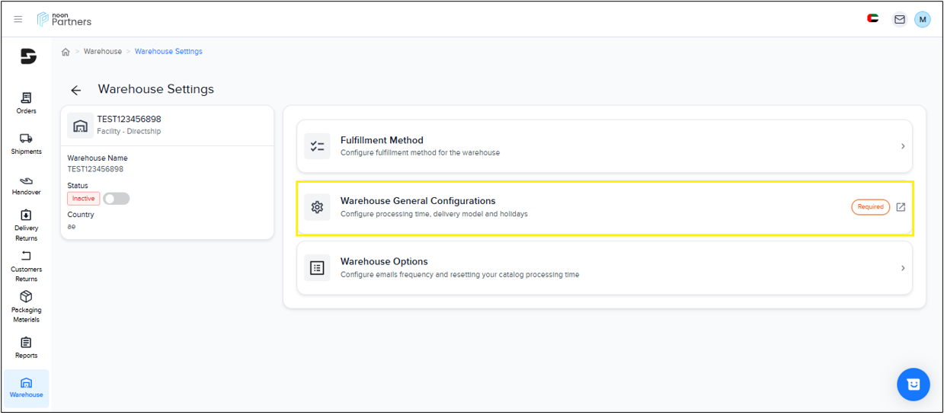944x415 pixels.
Task: Open the user profile avatar M
Action: [923, 19]
